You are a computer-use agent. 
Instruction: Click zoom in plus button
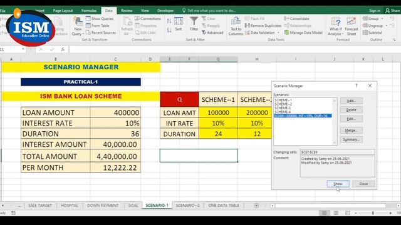click(390, 212)
